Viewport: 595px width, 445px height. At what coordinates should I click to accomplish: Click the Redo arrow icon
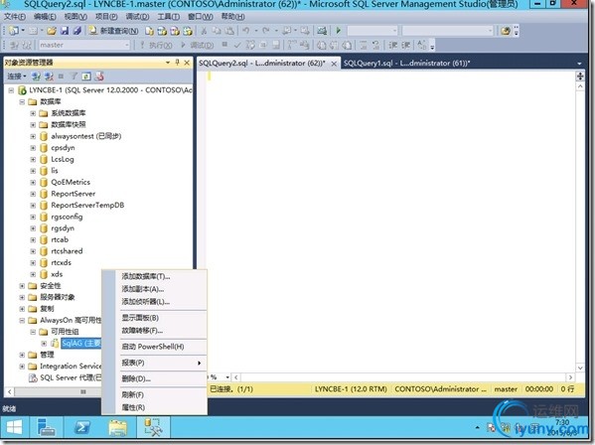pos(266,31)
